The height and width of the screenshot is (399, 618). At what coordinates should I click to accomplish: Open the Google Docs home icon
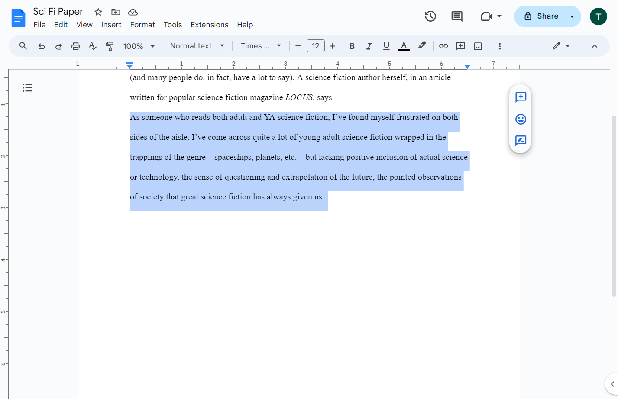click(19, 18)
